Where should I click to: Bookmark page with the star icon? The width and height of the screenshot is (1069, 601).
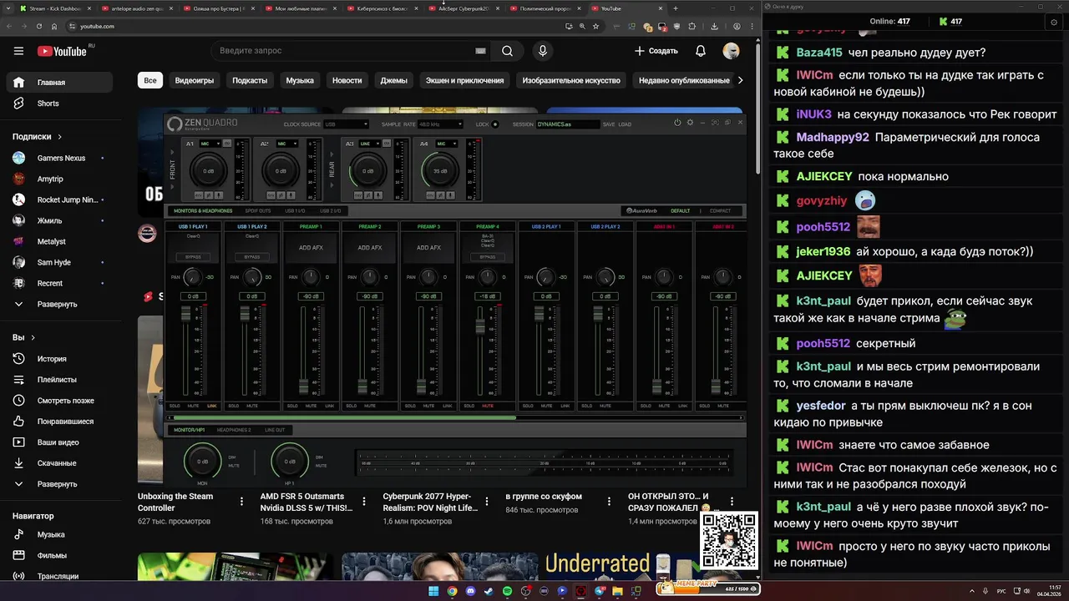(x=595, y=27)
